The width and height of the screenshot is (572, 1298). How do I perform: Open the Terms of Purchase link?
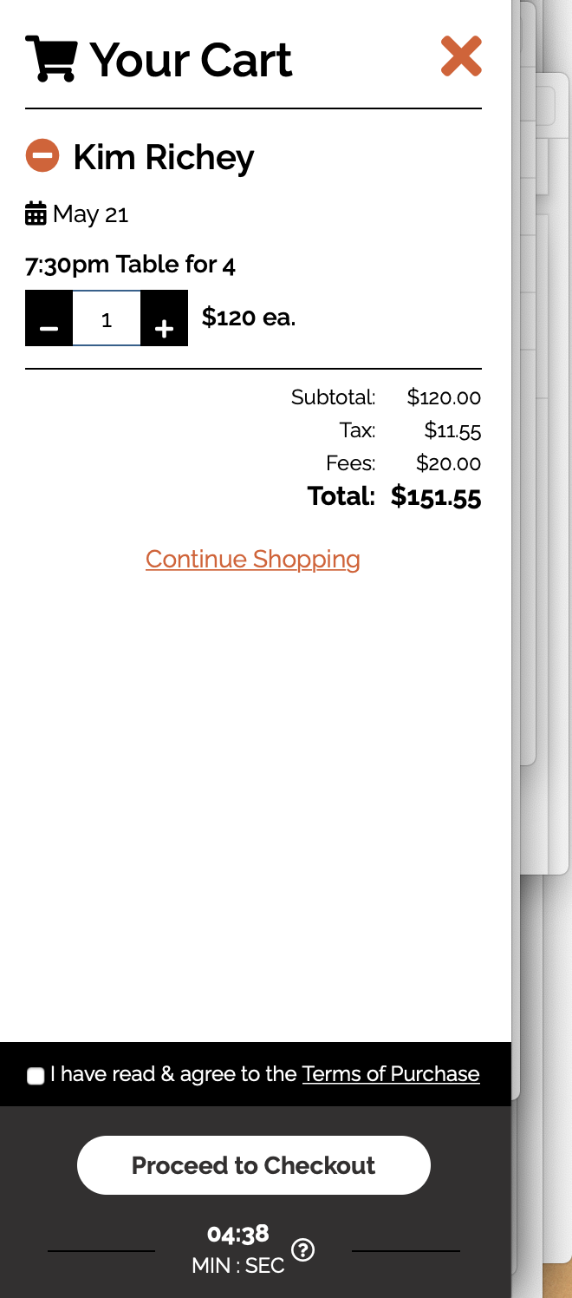pos(391,1074)
